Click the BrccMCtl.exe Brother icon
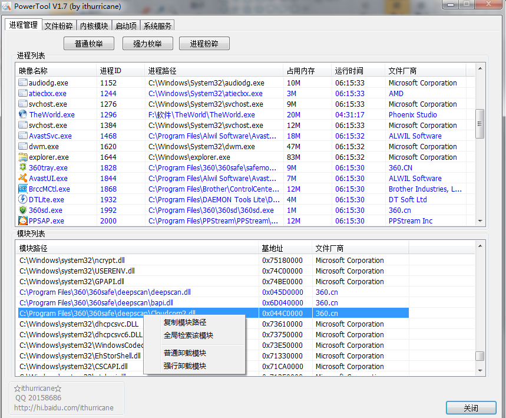506x418 pixels. 22,189
